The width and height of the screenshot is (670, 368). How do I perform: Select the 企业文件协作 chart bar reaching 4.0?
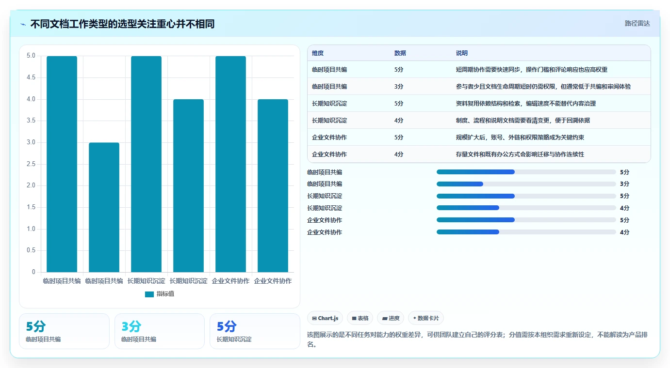click(273, 185)
